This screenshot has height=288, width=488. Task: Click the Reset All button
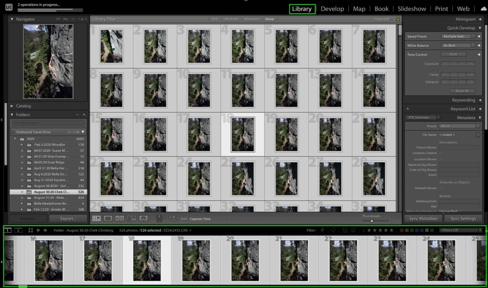462,91
